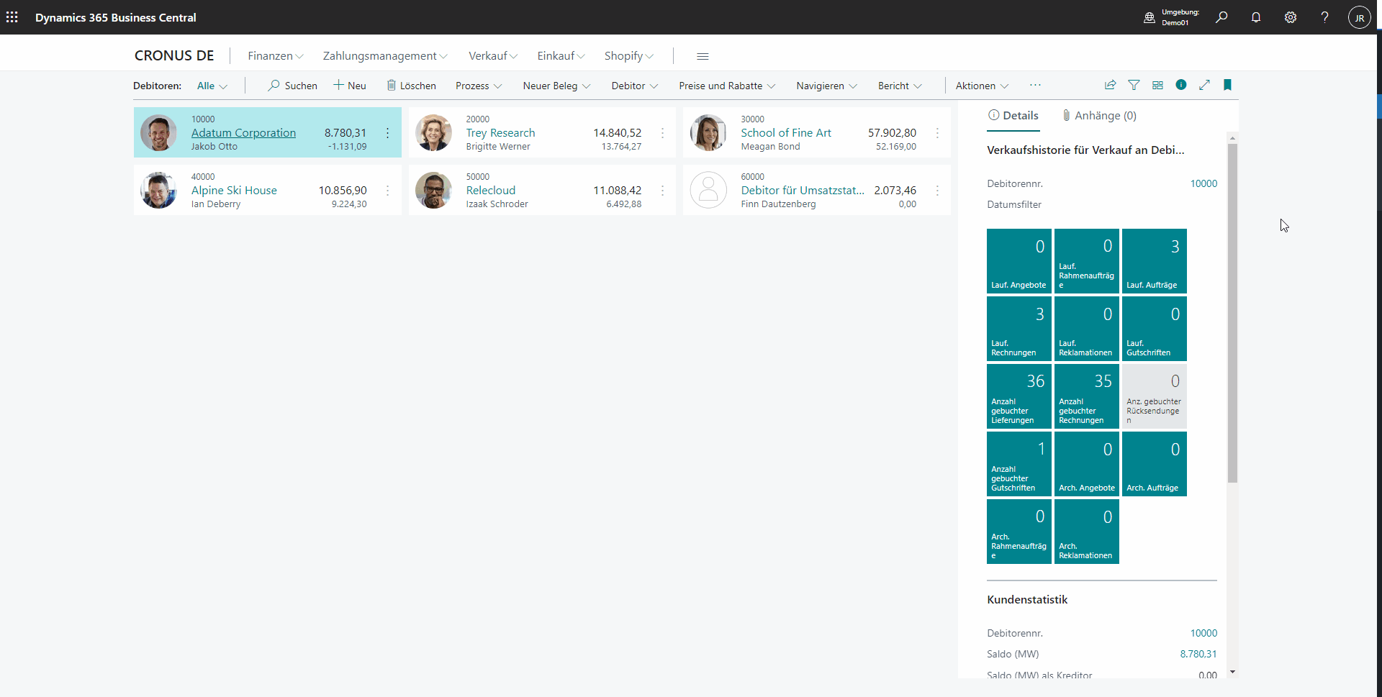Open the Alle view dropdown

[212, 86]
